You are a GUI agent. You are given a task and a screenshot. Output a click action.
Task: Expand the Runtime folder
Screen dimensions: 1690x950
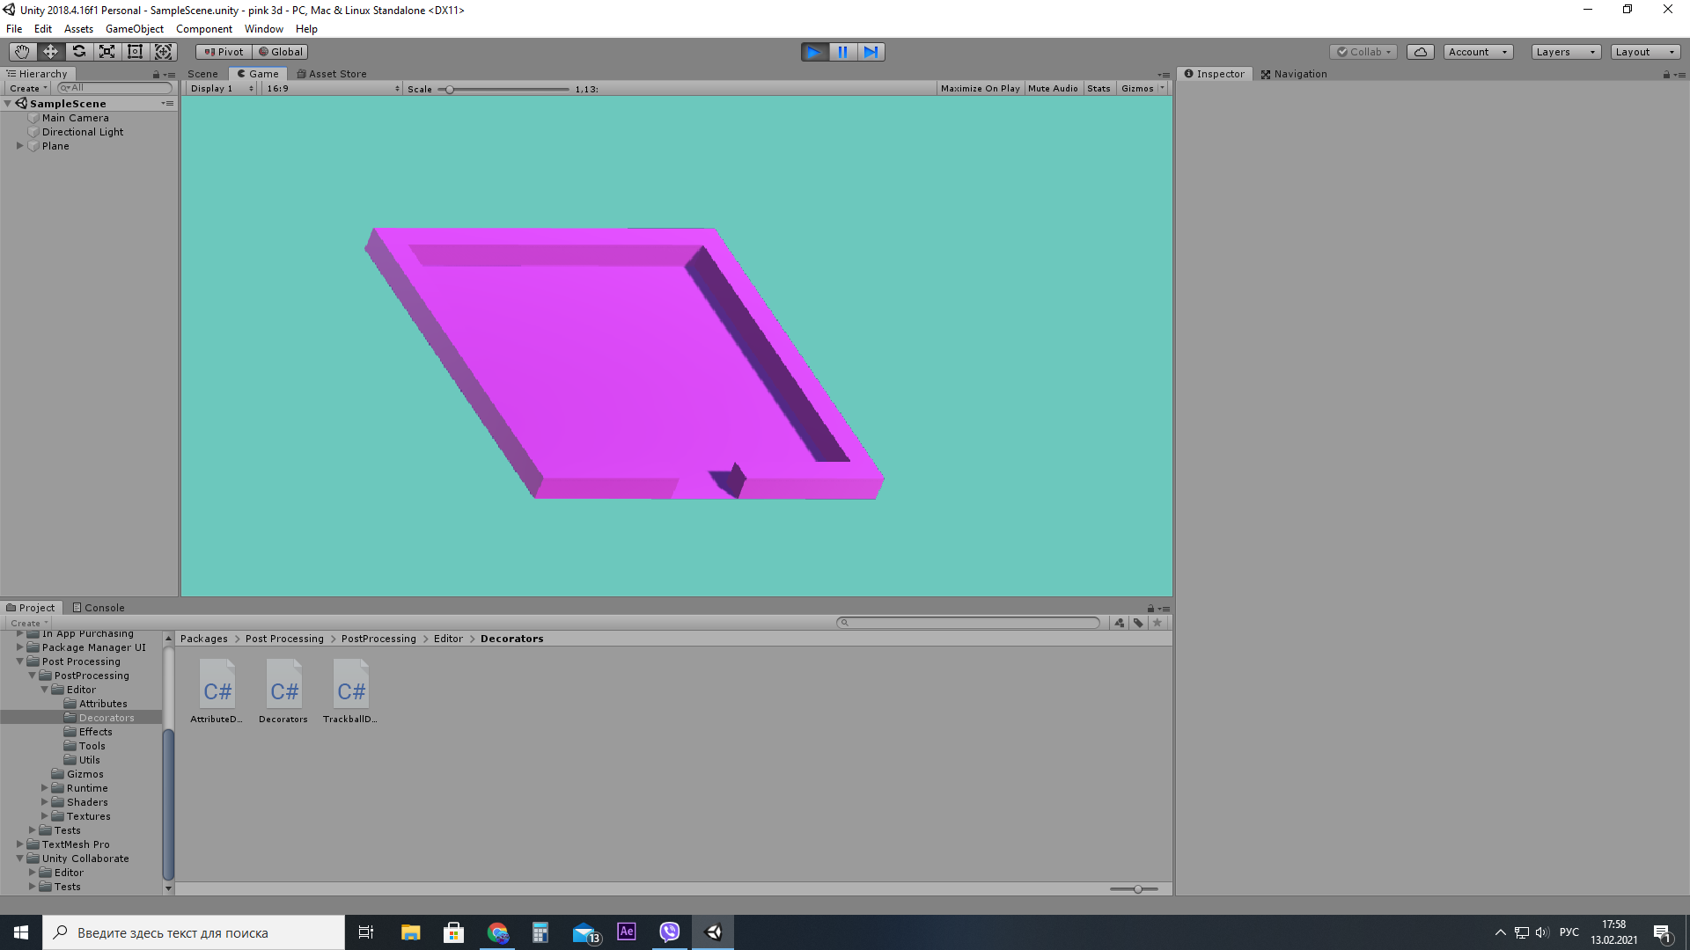(x=44, y=788)
